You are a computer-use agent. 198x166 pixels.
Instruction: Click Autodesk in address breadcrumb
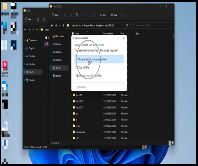click(99, 25)
